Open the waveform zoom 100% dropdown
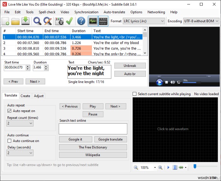221x181 pixels. (155, 168)
